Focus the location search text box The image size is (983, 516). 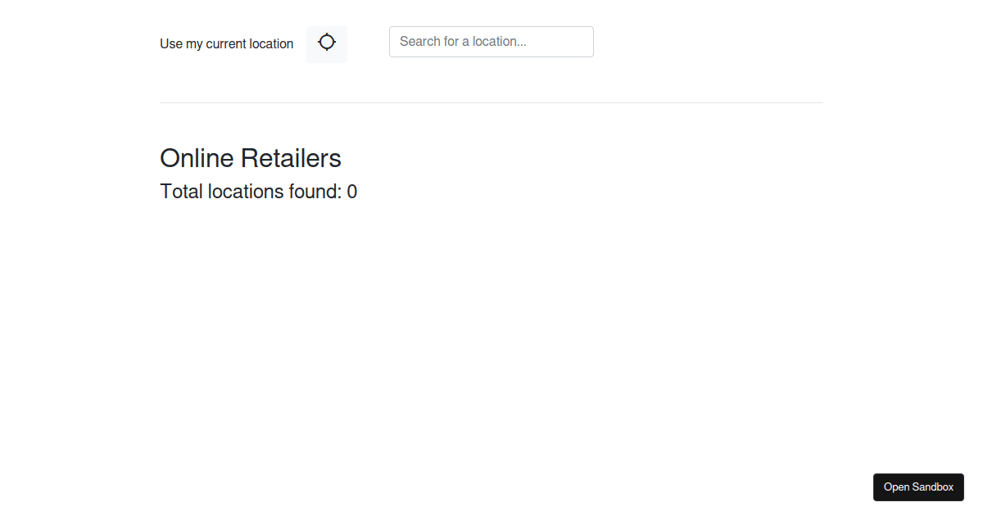point(491,42)
